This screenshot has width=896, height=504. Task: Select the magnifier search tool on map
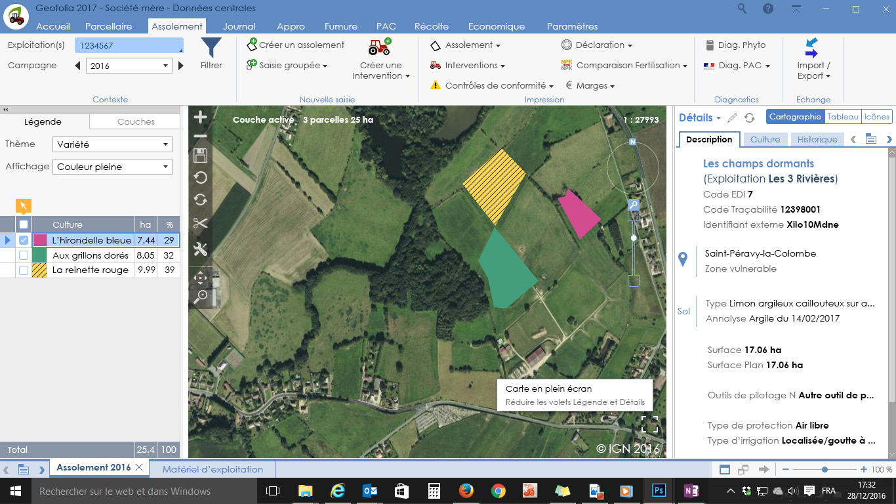pyautogui.click(x=201, y=296)
